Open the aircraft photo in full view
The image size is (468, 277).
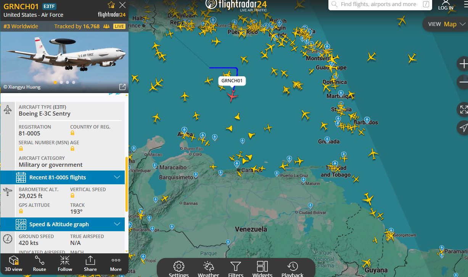point(122,87)
